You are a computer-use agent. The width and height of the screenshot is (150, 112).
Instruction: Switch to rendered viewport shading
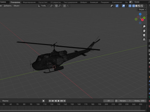(x=142, y=6)
